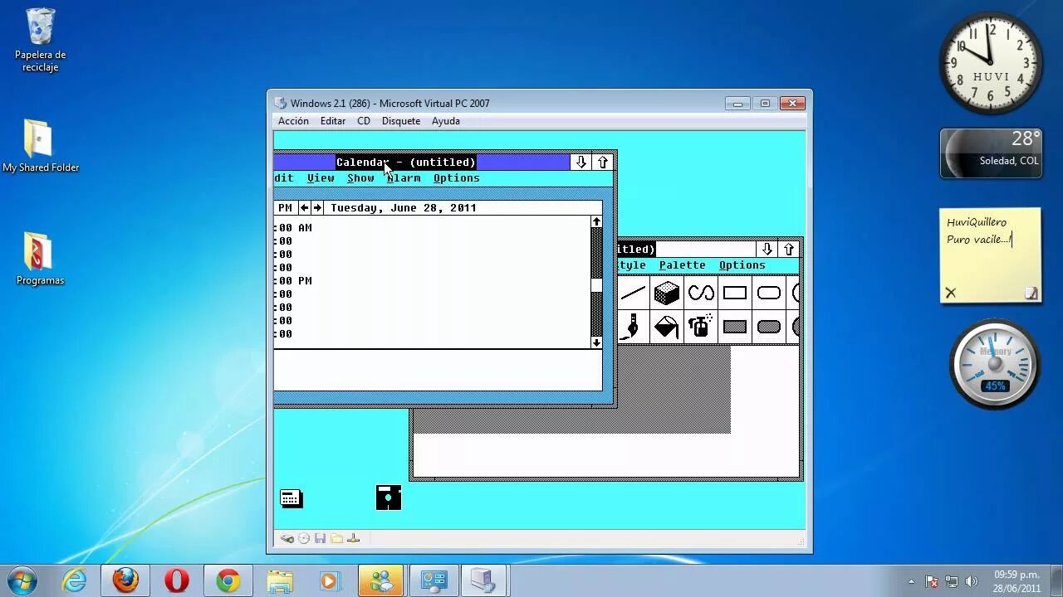Select the Paint Bucket fill tool
The width and height of the screenshot is (1063, 597).
click(666, 327)
